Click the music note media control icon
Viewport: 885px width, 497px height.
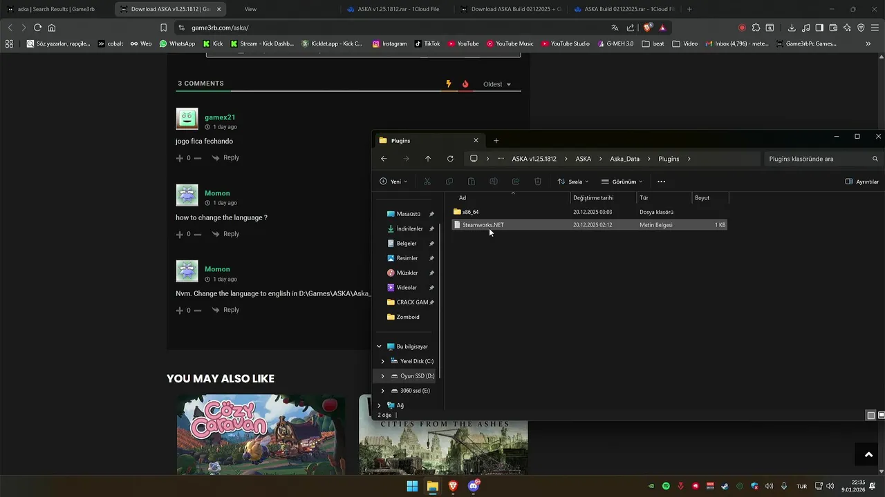pos(805,28)
